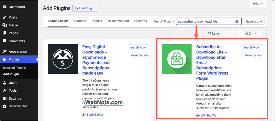The image size is (275, 121).
Task: Click the Dashboard gauge icon in the sidebar
Action: [x=5, y=7]
